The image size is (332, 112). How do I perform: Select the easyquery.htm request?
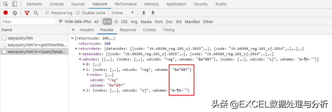tap(34, 38)
